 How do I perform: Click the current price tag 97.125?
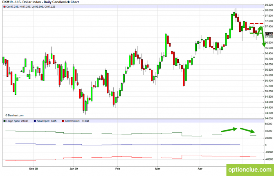click(269, 33)
